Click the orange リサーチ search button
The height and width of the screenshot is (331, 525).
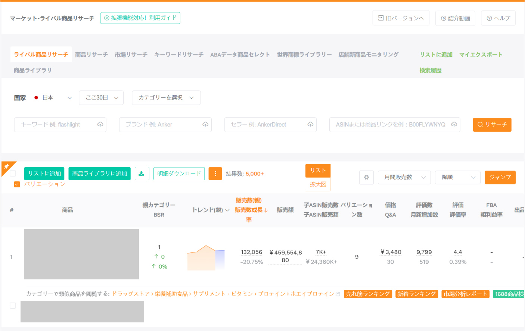point(492,125)
